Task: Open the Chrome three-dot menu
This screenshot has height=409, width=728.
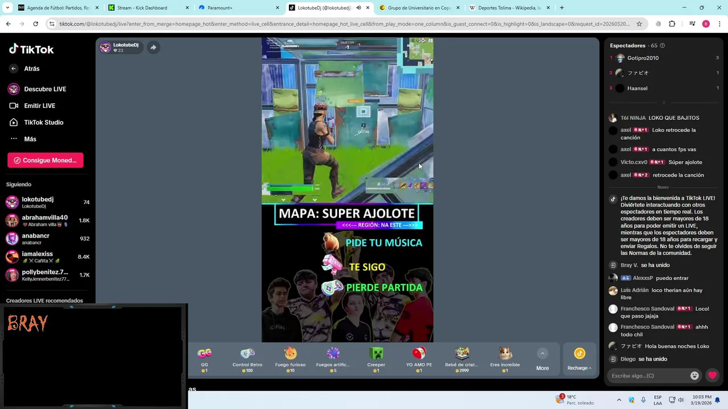Action: 720,24
